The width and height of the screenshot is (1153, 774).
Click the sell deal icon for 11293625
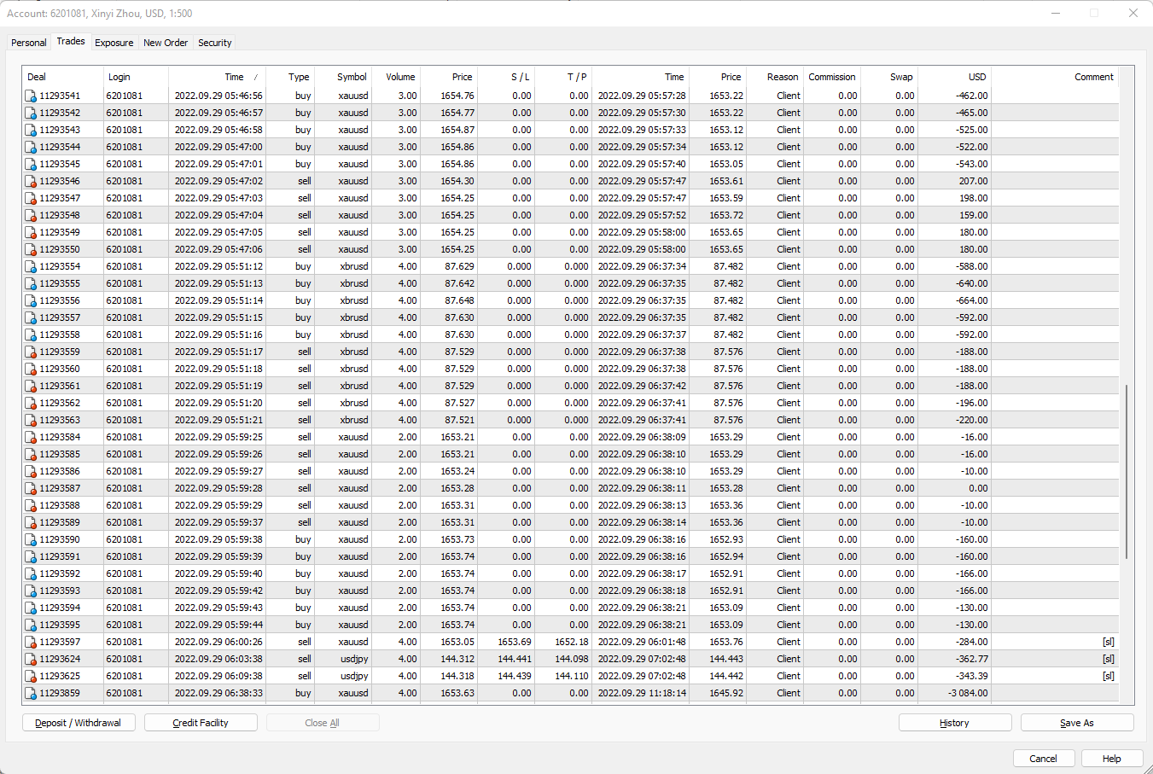coord(31,676)
